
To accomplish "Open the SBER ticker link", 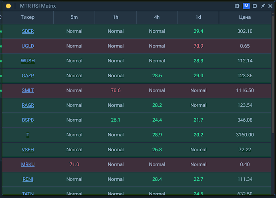I will pyautogui.click(x=28, y=31).
